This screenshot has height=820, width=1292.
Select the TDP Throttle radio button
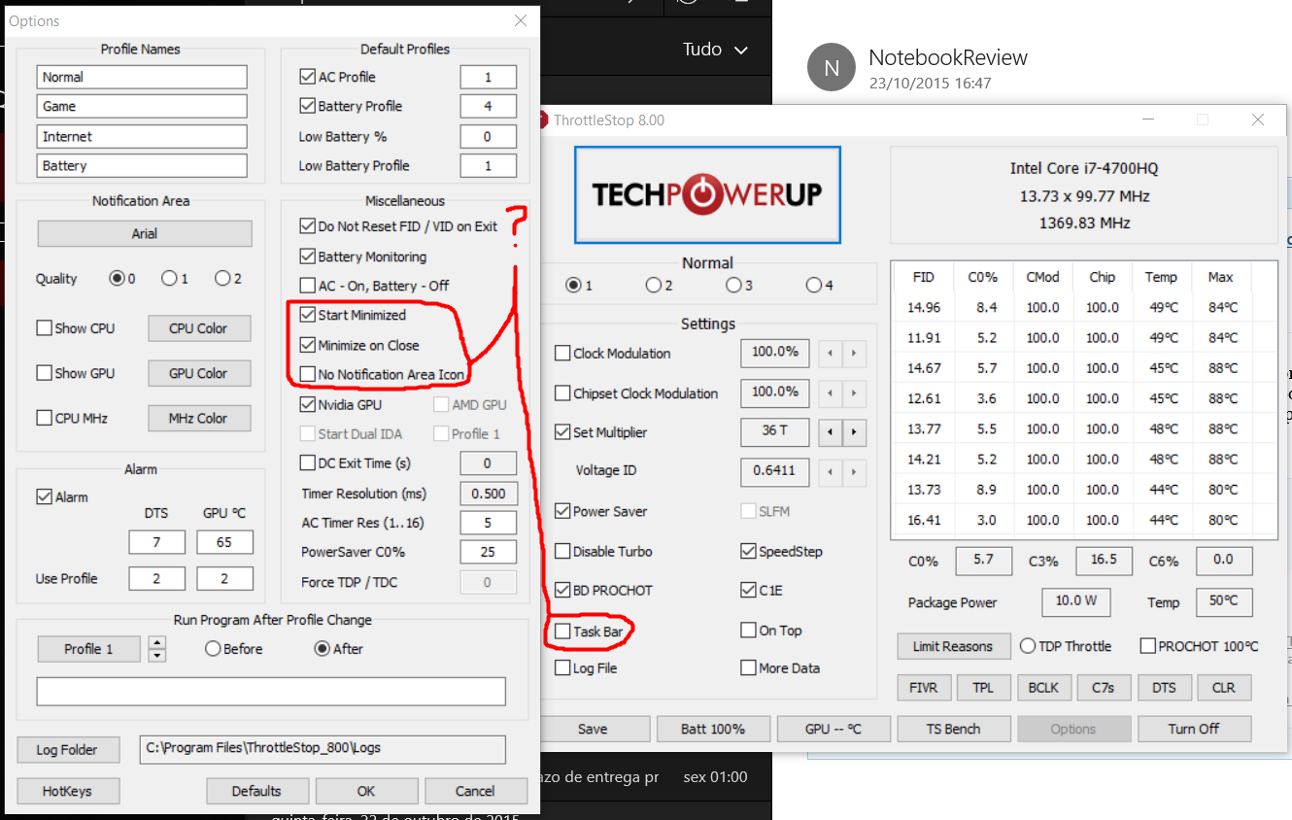(x=1028, y=646)
